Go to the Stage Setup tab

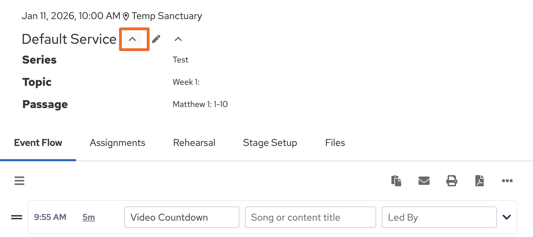pyautogui.click(x=270, y=143)
